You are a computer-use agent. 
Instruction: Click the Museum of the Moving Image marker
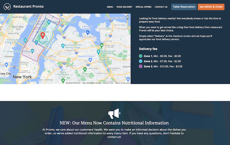pyautogui.click(x=62, y=46)
